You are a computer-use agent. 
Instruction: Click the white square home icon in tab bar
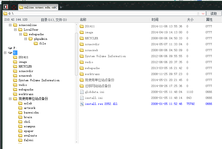pyautogui.click(x=6, y=7)
